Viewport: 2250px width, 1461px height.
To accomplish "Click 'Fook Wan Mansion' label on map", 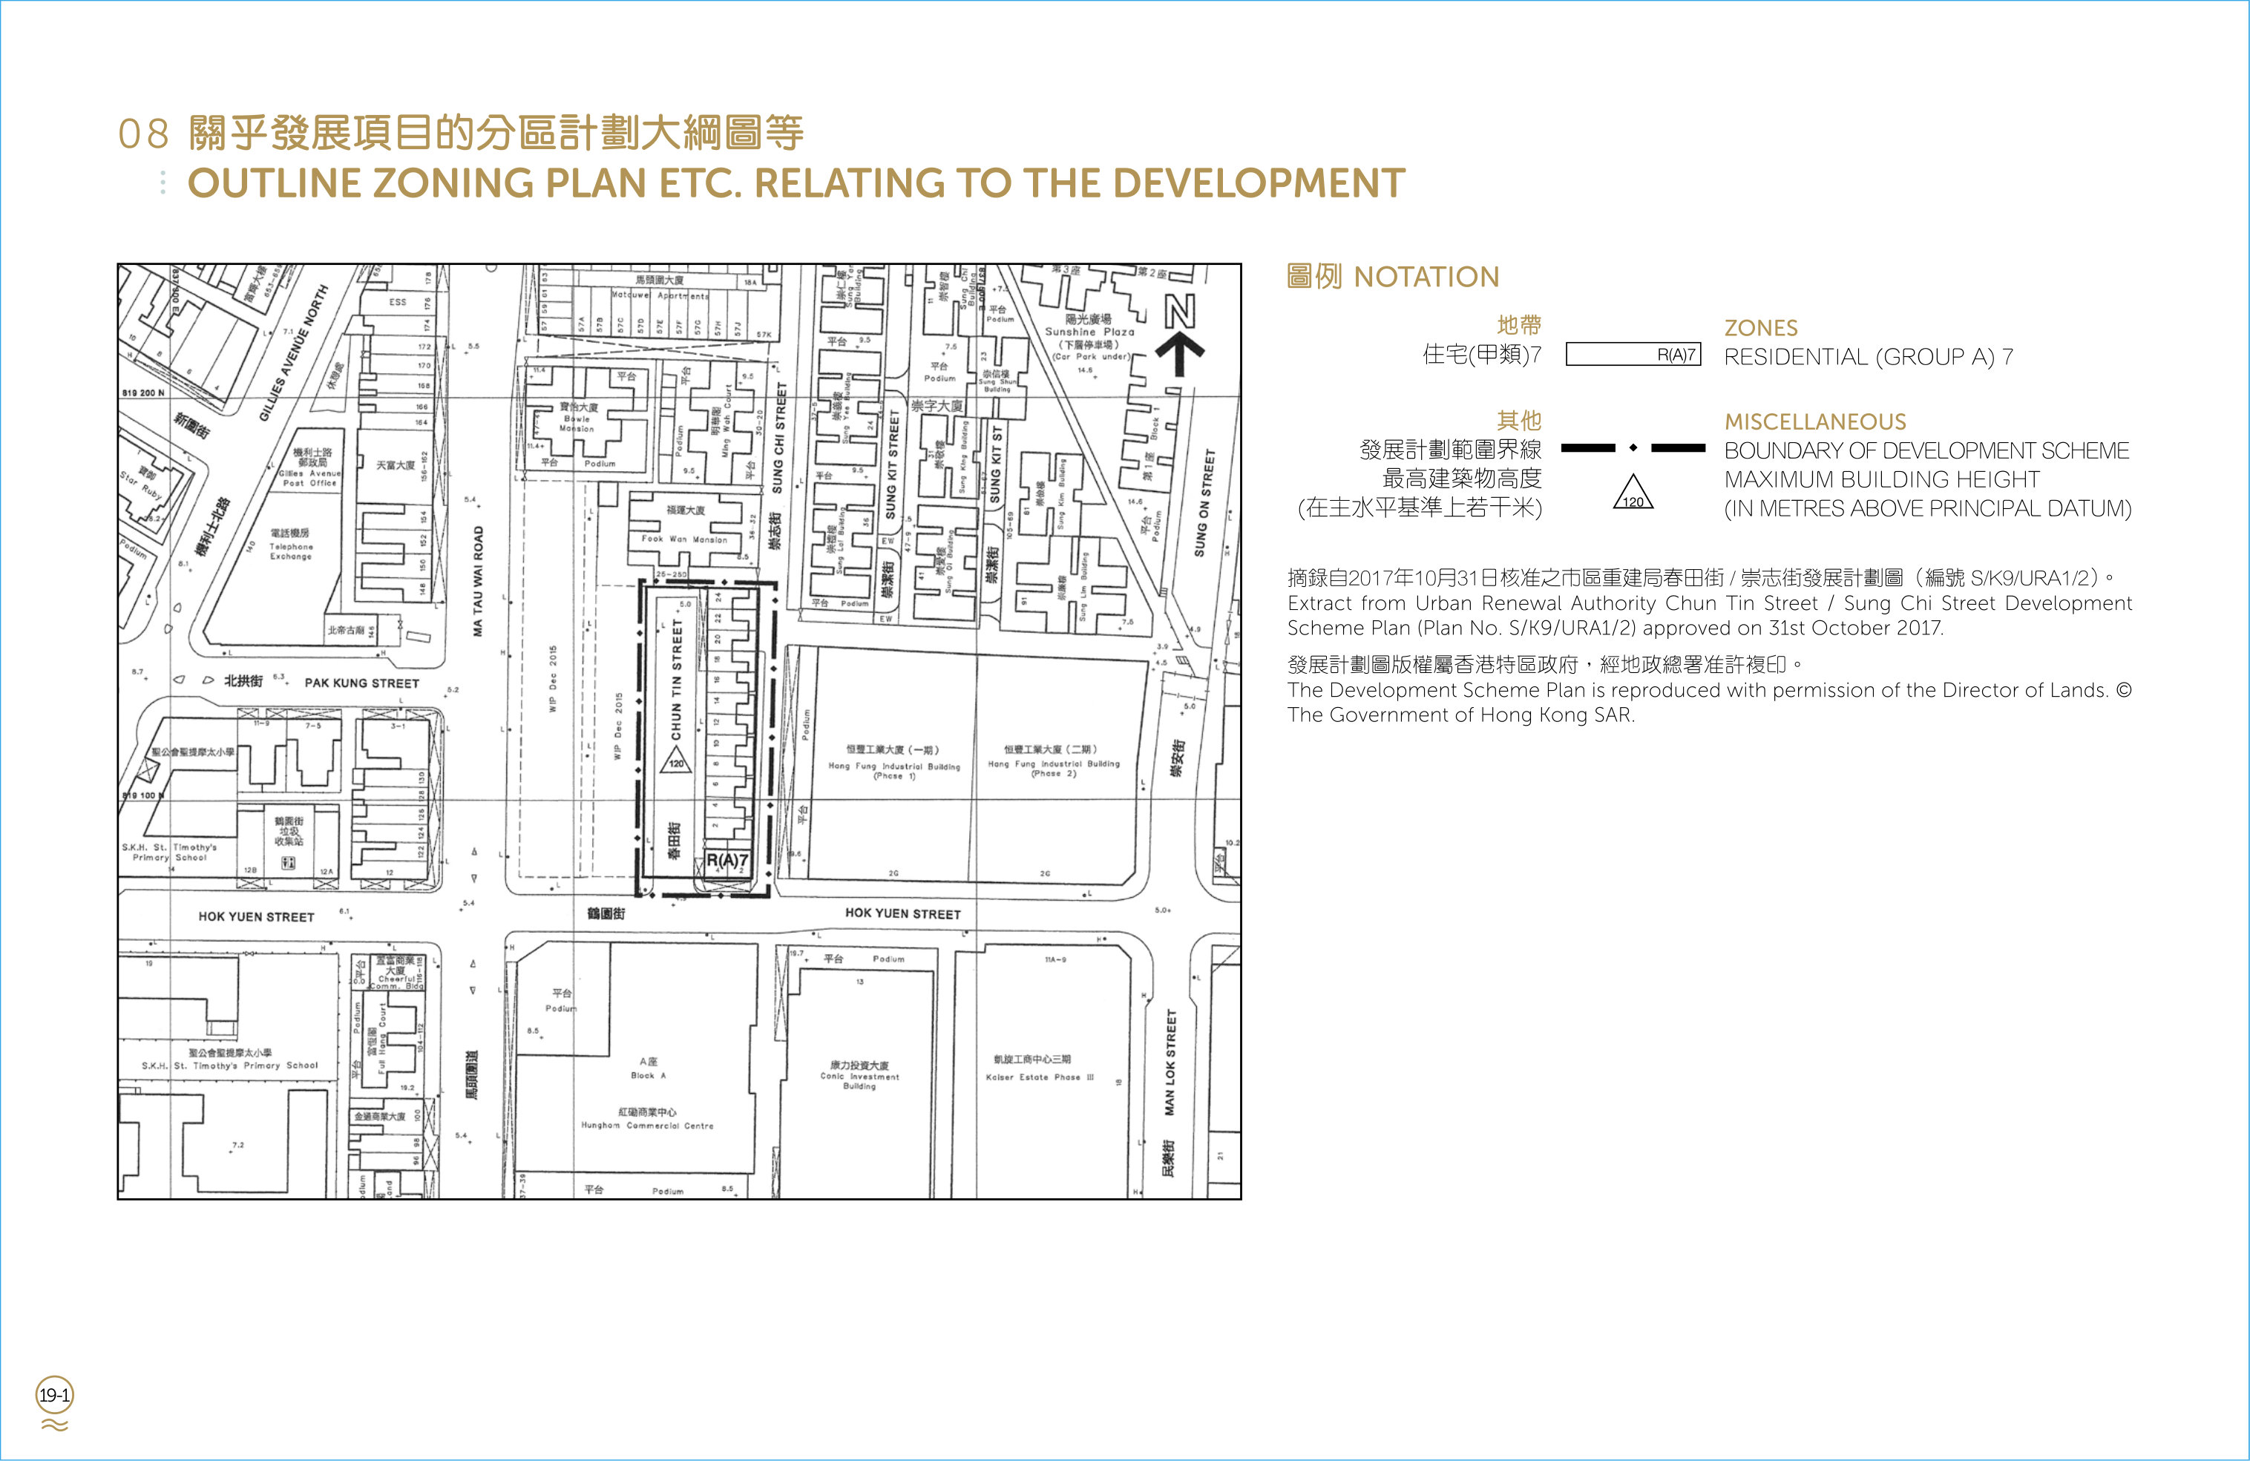I will coord(684,539).
